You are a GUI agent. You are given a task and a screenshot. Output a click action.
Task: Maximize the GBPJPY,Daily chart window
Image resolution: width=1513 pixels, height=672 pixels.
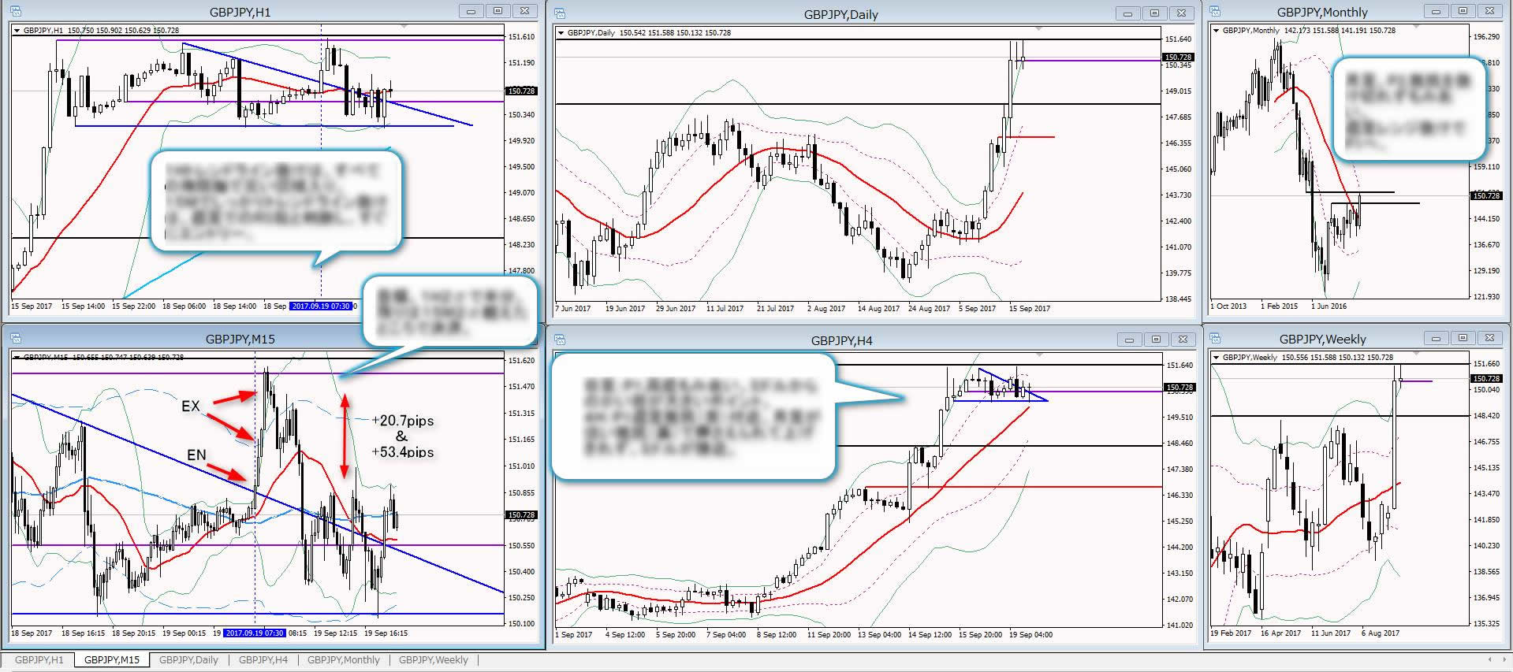1154,13
